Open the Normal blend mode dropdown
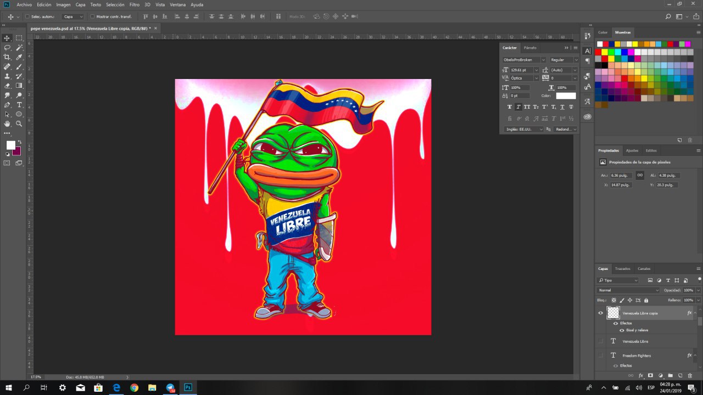The image size is (703, 395). pyautogui.click(x=628, y=290)
